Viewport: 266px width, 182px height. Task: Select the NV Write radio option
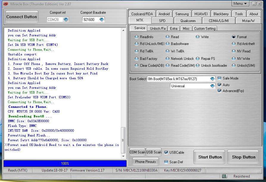coord(234,58)
